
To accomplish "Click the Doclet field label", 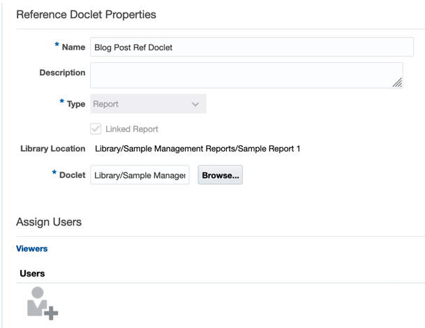I will 72,174.
